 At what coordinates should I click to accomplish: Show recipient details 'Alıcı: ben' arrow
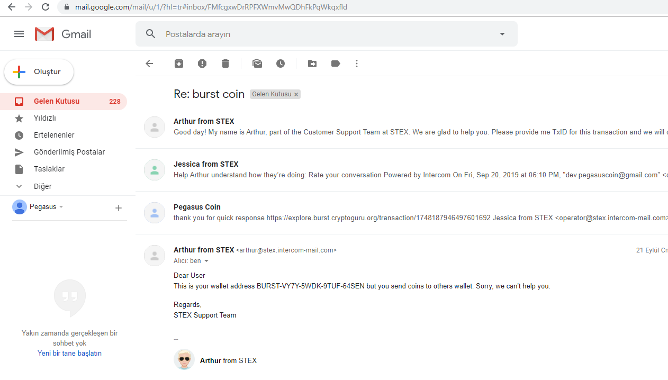[206, 261]
